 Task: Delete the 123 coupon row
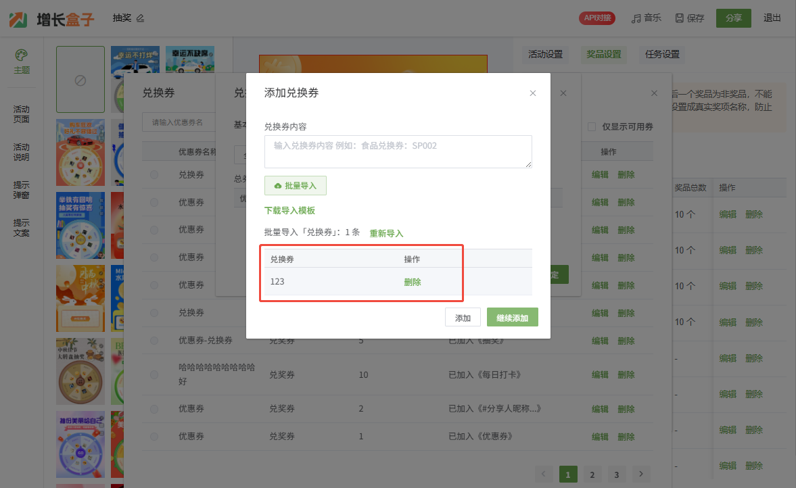pos(413,282)
